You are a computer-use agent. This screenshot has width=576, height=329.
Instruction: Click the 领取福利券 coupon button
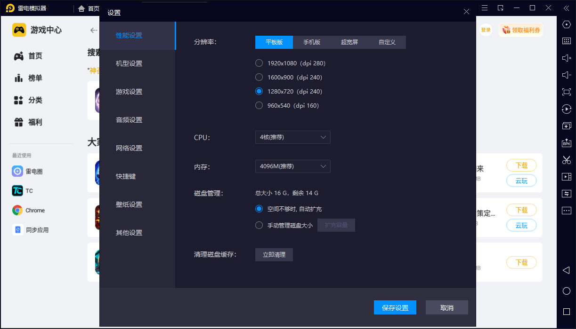(521, 30)
